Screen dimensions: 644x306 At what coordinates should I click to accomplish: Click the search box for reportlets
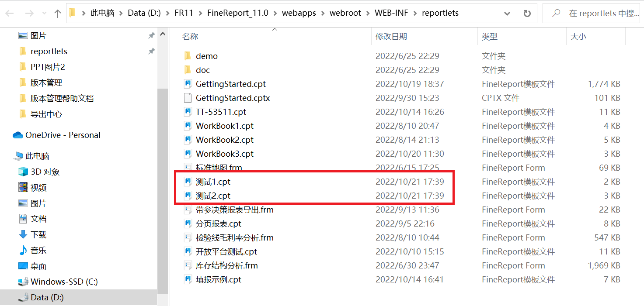[x=592, y=13]
